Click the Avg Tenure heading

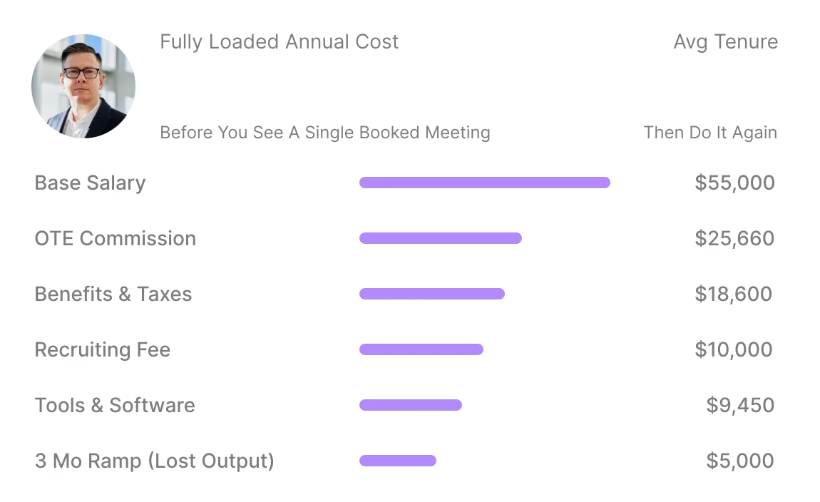click(x=725, y=42)
